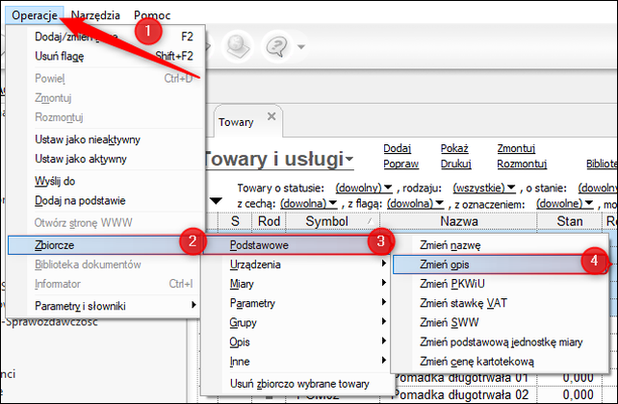Click the Popraw link
This screenshot has width=618, height=404.
(x=400, y=164)
